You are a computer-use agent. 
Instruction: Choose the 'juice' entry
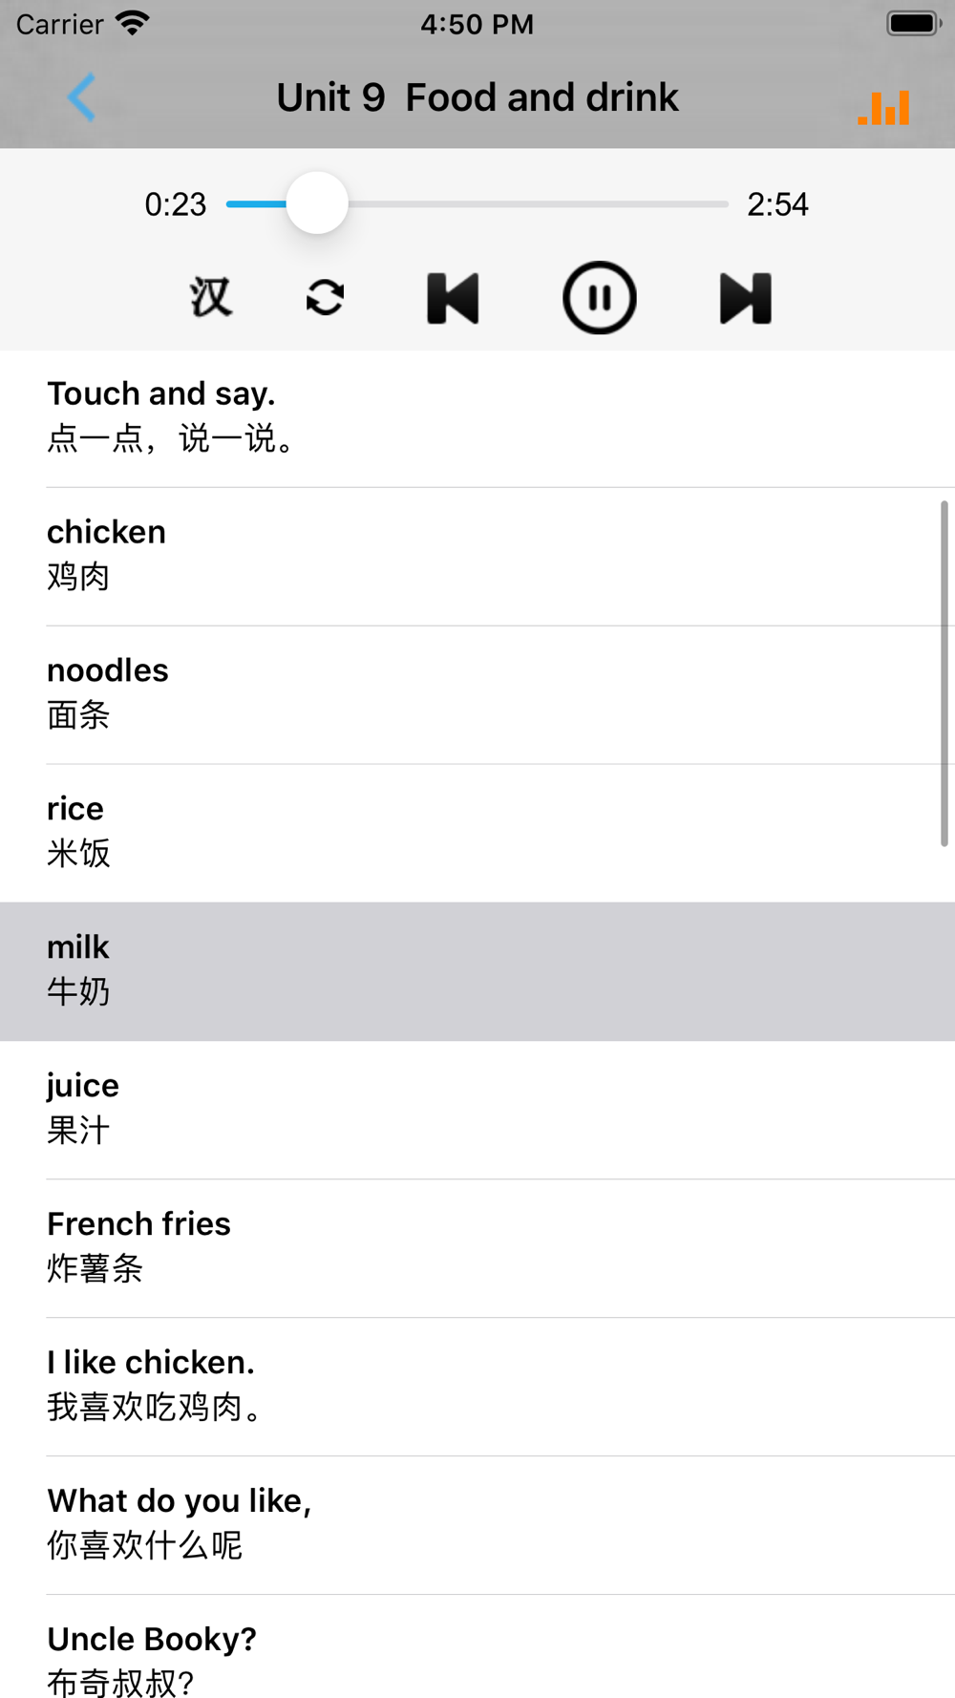click(477, 1110)
